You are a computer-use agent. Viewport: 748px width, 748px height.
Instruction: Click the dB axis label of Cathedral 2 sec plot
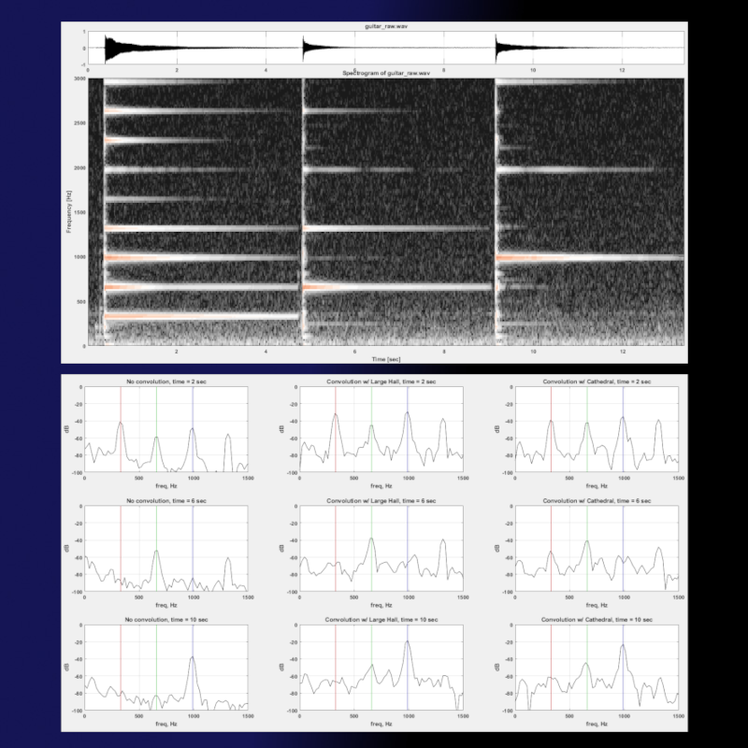coord(497,429)
